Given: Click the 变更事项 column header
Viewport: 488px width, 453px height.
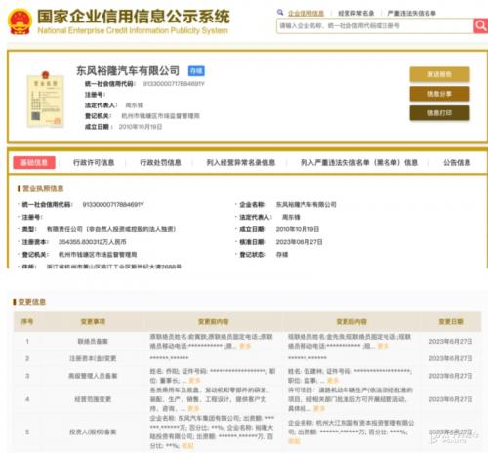Looking at the screenshot, I should pyautogui.click(x=93, y=322).
